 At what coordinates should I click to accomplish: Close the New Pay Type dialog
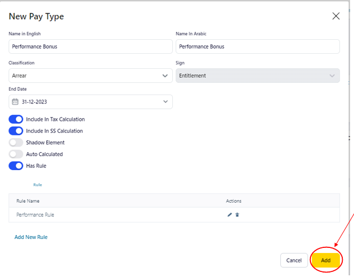tap(336, 16)
